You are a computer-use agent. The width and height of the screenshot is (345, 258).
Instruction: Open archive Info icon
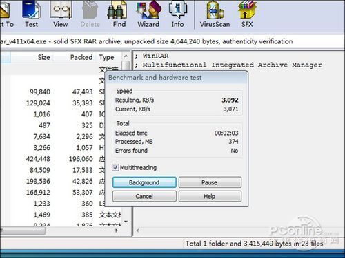[177, 14]
